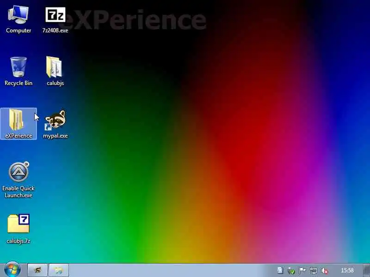Viewport: 370px width, 277px height.
Task: Click the 'Enable Quick Launch.exe' label text
Action: [x=18, y=192]
